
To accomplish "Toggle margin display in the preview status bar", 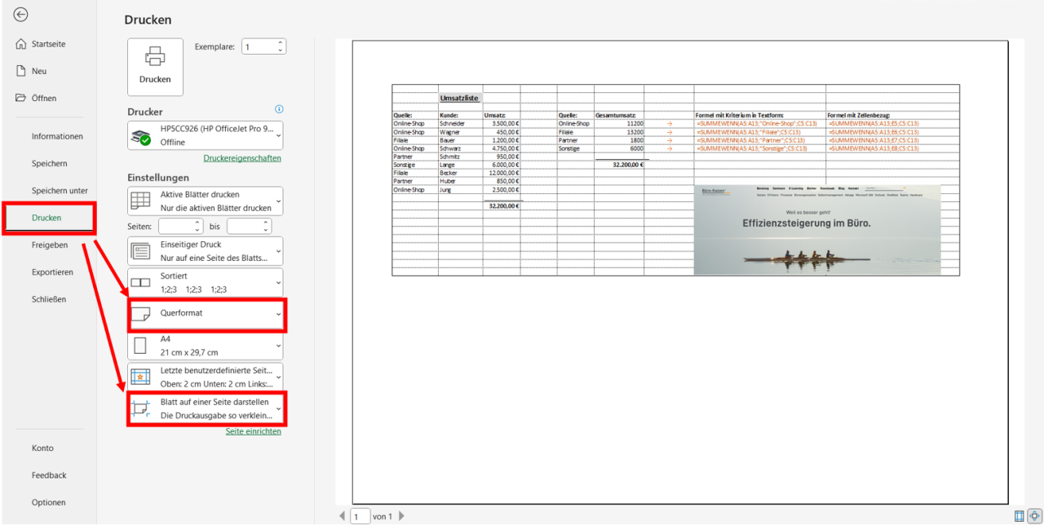I will pos(1018,516).
